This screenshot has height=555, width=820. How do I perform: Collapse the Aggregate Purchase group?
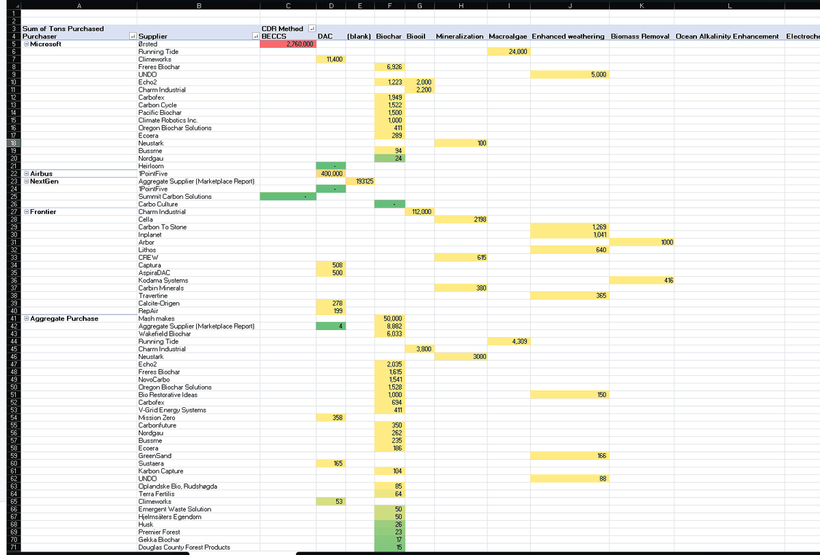point(26,319)
